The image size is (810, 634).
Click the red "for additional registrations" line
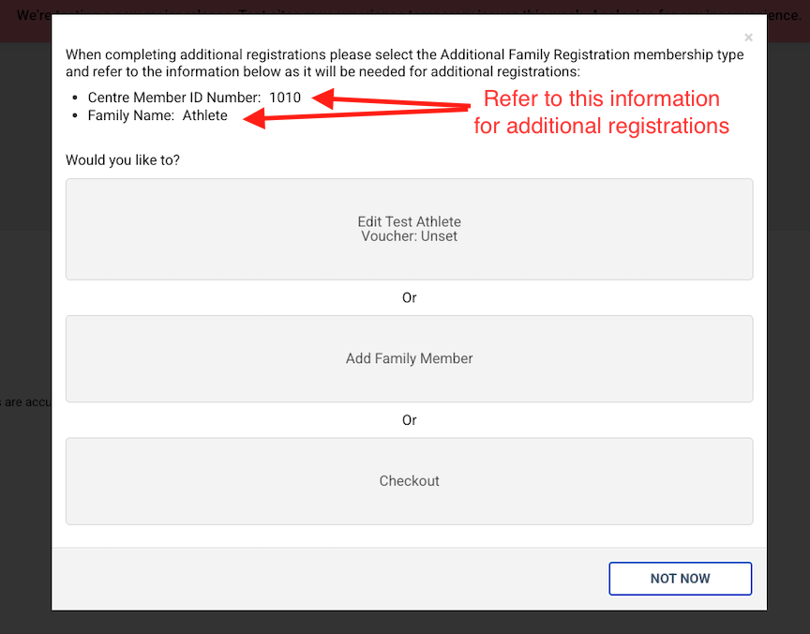click(601, 125)
